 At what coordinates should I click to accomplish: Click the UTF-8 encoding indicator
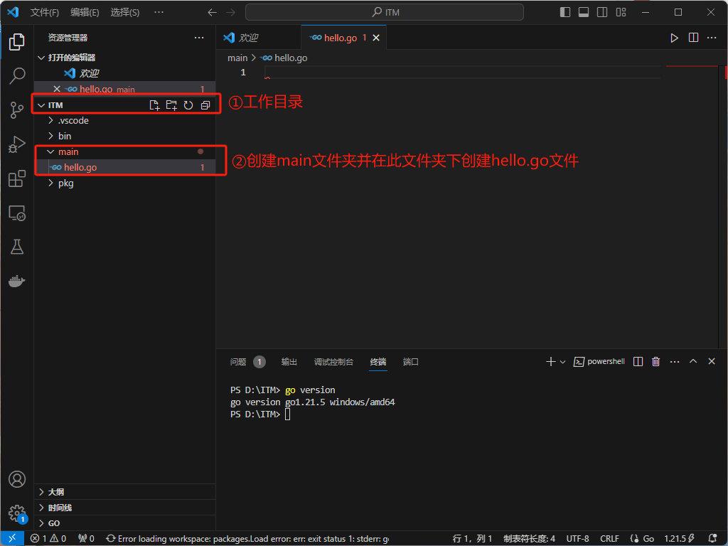point(577,539)
